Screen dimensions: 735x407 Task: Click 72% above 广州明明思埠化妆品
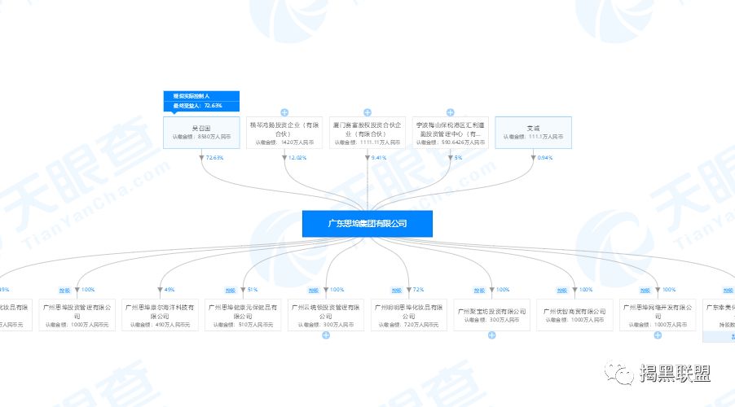(419, 290)
